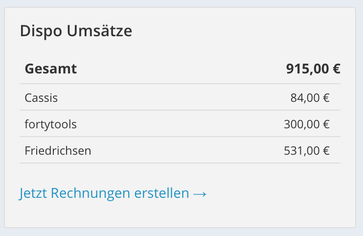363x236 pixels.
Task: Click the Dispo Umsätze heading
Action: click(x=76, y=31)
